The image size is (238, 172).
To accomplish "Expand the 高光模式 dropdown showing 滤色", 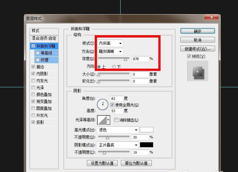I will tap(118, 130).
